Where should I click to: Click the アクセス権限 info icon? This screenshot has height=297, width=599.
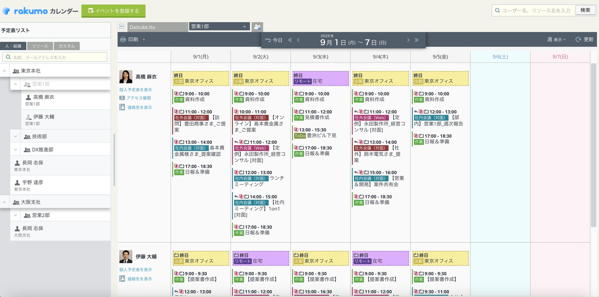point(122,98)
